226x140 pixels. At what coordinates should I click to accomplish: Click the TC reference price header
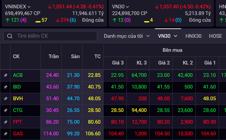[x=97, y=56]
